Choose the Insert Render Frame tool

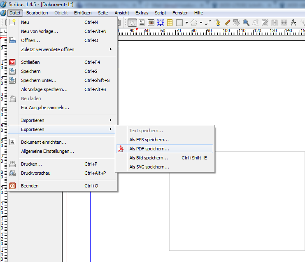pyautogui.click(x=161, y=23)
